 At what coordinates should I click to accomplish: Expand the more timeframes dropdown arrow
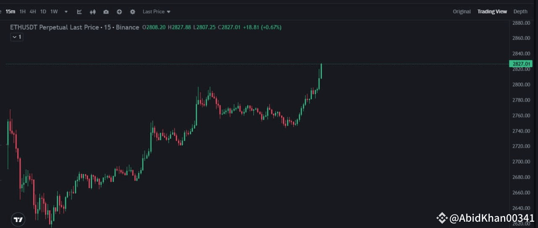pos(66,12)
